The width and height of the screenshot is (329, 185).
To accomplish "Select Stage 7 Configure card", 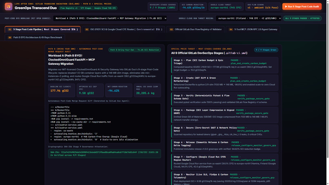I will point(225,162).
